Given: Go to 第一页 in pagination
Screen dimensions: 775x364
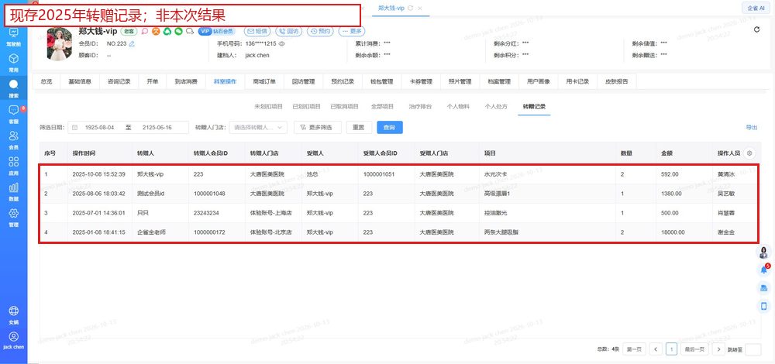Looking at the screenshot, I should point(634,349).
